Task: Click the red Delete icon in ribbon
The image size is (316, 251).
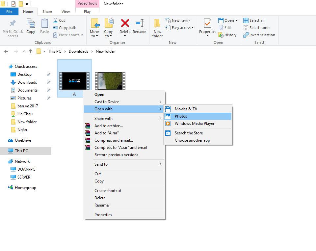Action: tap(125, 24)
